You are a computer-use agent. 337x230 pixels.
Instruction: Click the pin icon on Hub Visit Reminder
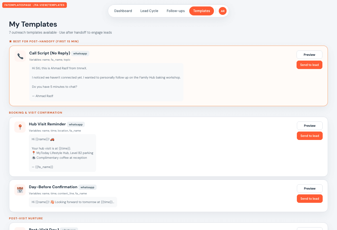tap(20, 127)
